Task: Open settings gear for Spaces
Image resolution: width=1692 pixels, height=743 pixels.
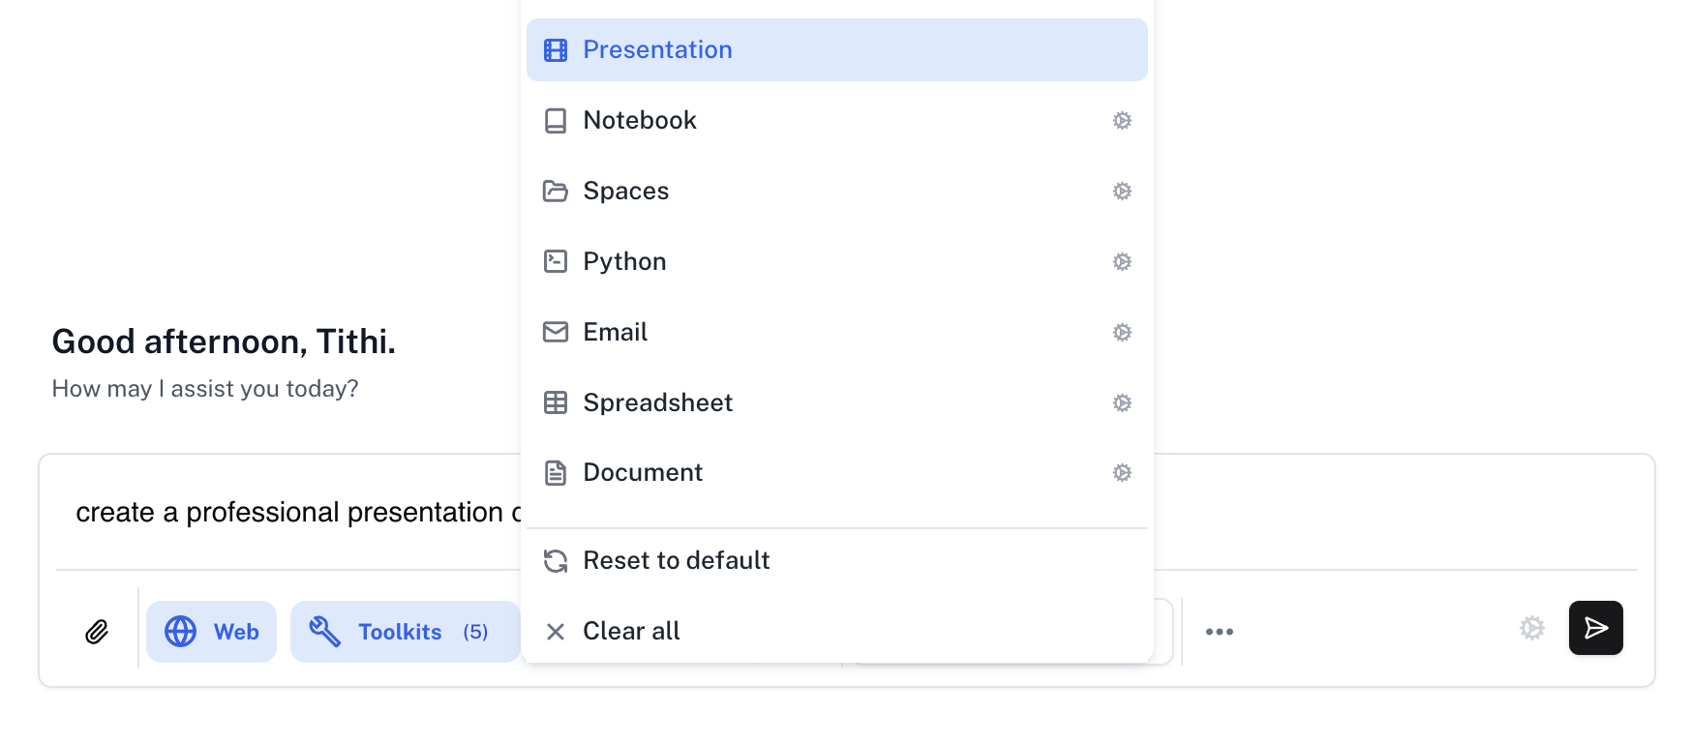Action: tap(1122, 192)
